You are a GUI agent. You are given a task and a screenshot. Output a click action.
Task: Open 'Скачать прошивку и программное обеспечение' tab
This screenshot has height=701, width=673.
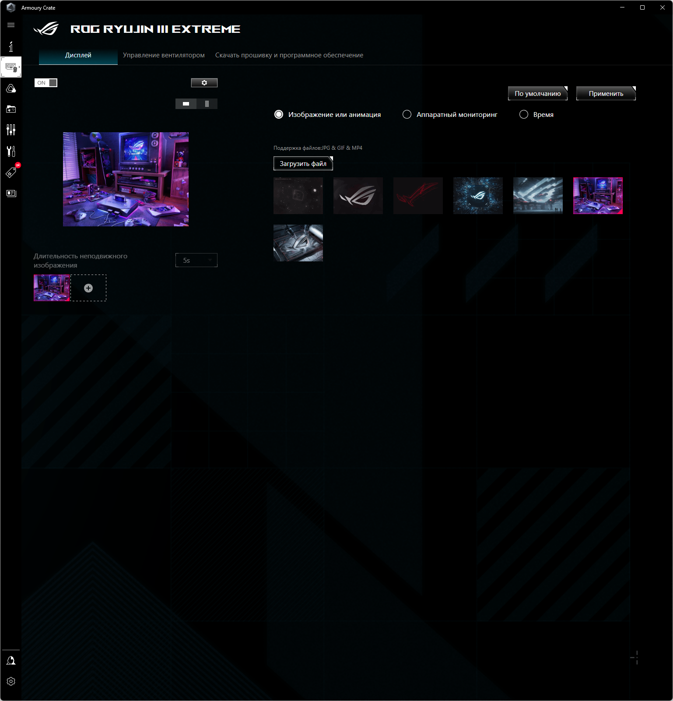tap(289, 55)
